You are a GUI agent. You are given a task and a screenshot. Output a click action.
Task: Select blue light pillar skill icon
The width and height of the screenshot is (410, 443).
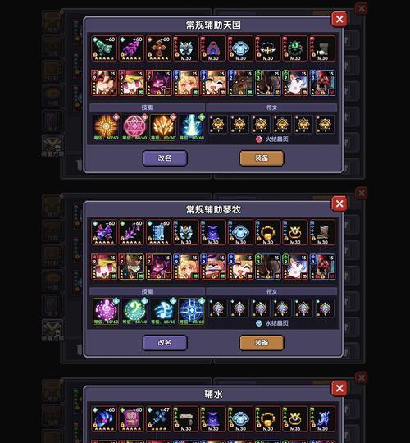tap(192, 126)
